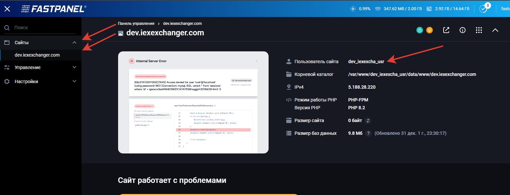Screen dimensions: 510x195
Task: Open the root directory path link
Action: pos(412,74)
